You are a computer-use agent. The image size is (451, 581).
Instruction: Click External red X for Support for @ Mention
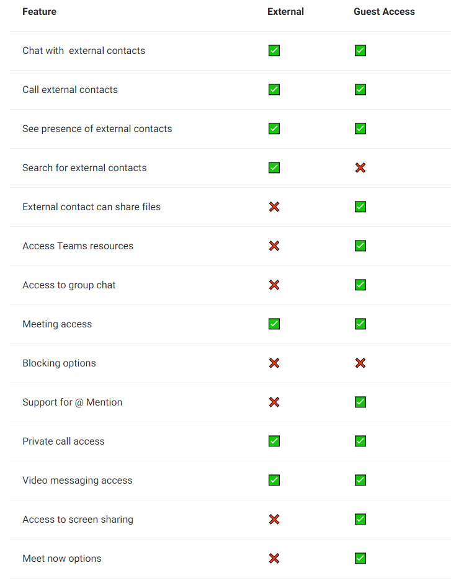pyautogui.click(x=274, y=402)
